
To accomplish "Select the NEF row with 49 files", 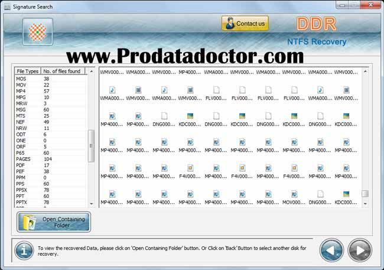I will coord(51,122).
